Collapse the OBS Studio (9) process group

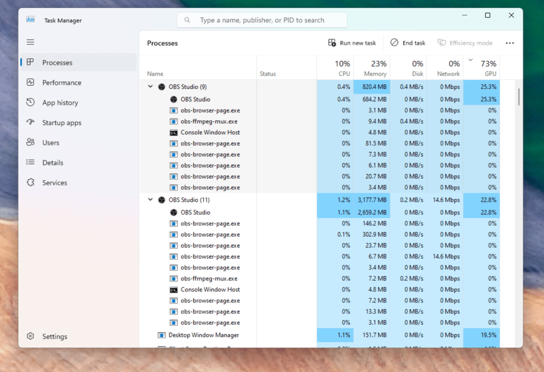[150, 86]
